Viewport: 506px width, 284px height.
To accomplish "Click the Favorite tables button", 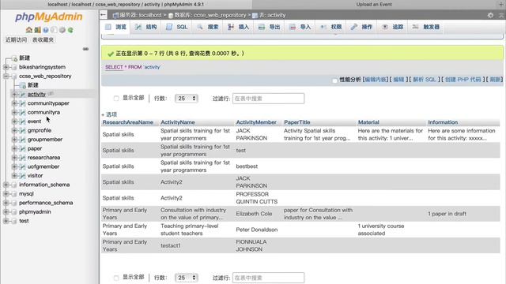I will pyautogui.click(x=43, y=40).
